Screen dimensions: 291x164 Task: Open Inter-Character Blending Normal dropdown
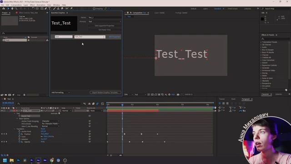pyautogui.click(x=50, y=126)
